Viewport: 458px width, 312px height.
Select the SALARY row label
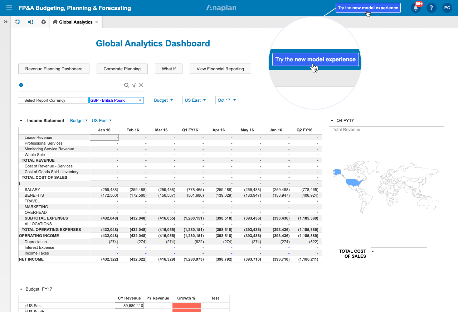(32, 190)
